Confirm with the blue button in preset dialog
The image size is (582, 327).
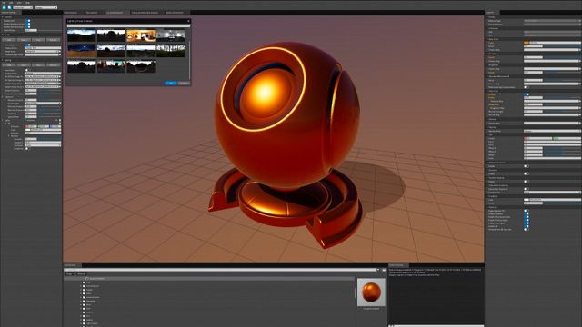click(170, 83)
